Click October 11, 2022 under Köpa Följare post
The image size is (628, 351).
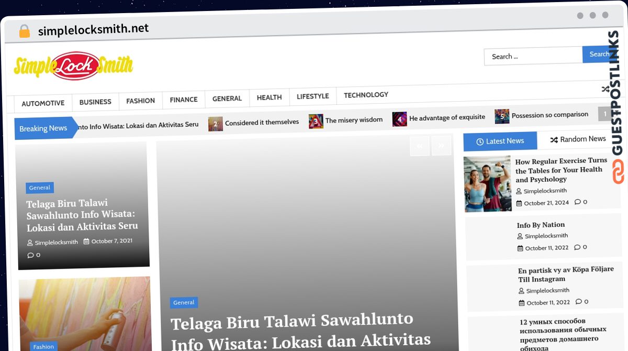(548, 303)
